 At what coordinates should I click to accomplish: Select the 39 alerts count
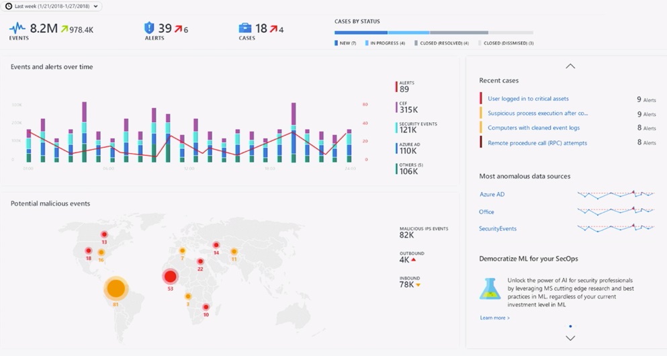[165, 28]
